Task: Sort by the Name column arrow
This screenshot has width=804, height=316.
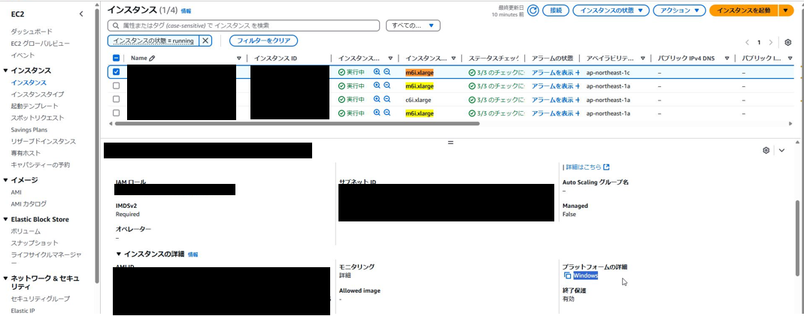Action: 239,59
